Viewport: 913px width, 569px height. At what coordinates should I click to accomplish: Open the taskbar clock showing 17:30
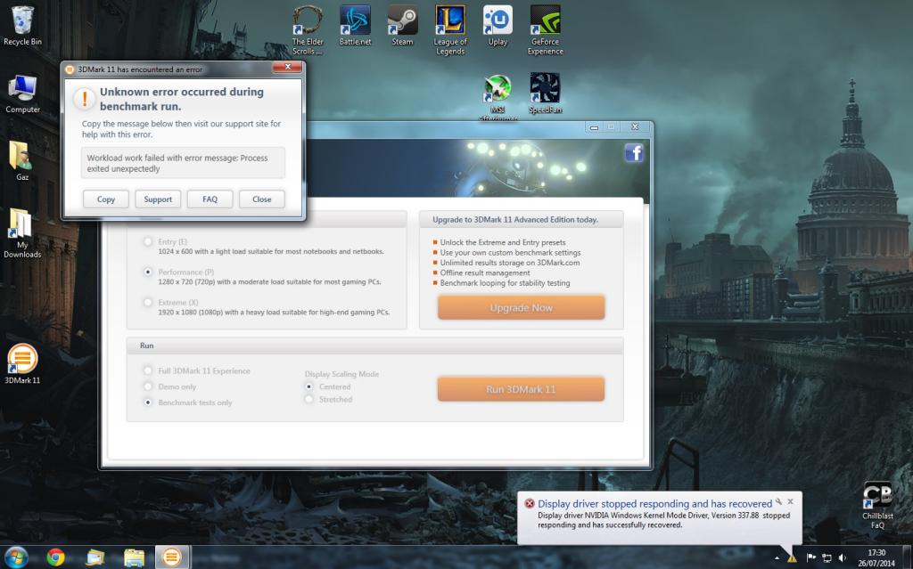pyautogui.click(x=876, y=558)
